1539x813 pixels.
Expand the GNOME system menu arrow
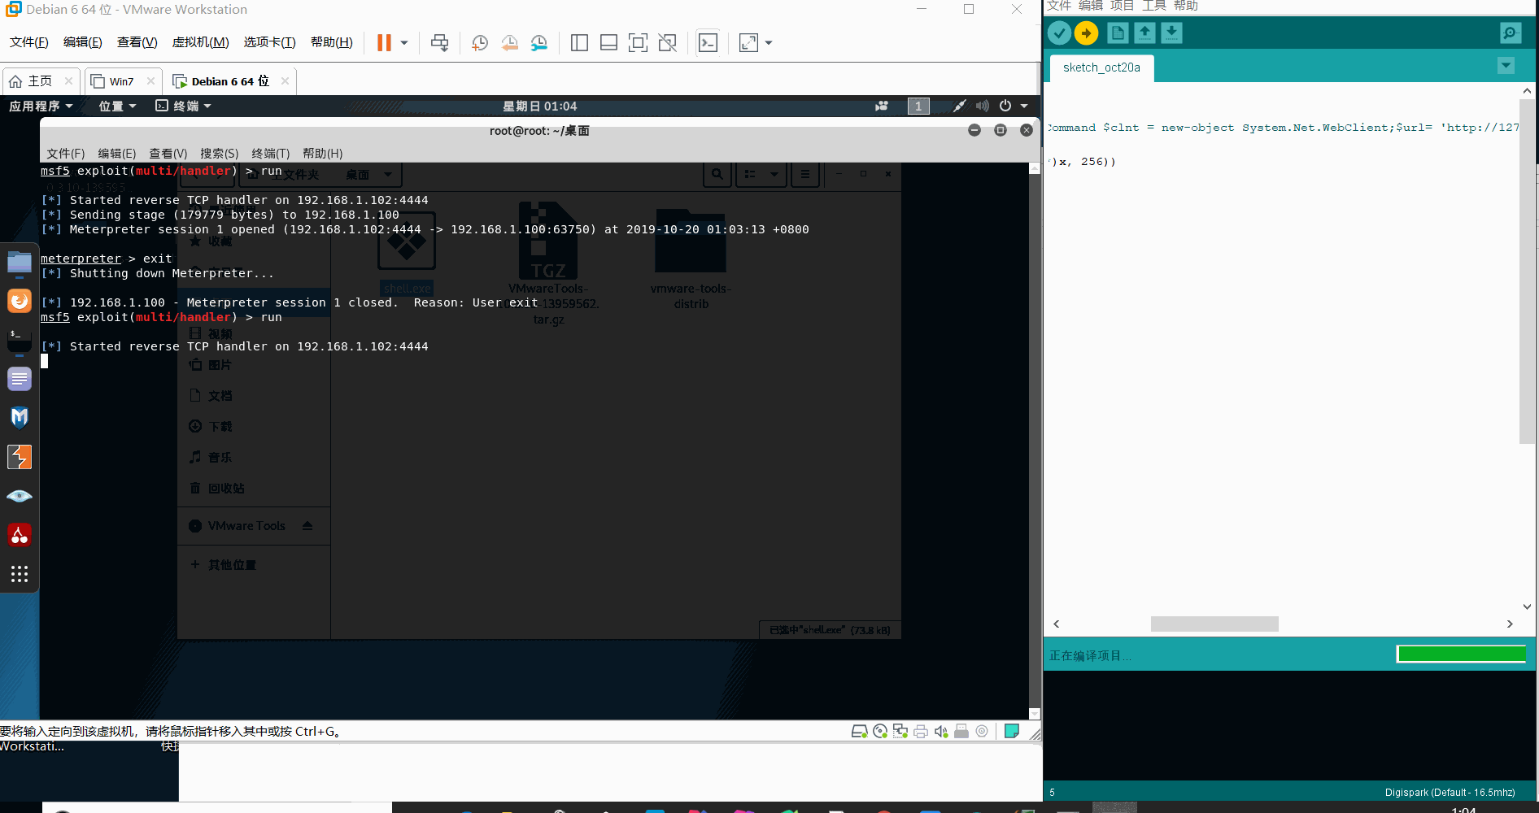pos(1024,106)
